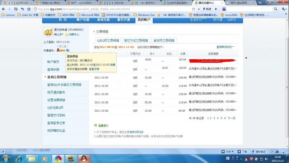289x163 pixels.
Task: Expand details arrow on balance 129.64 2011-10-30 row
Action: (236, 77)
